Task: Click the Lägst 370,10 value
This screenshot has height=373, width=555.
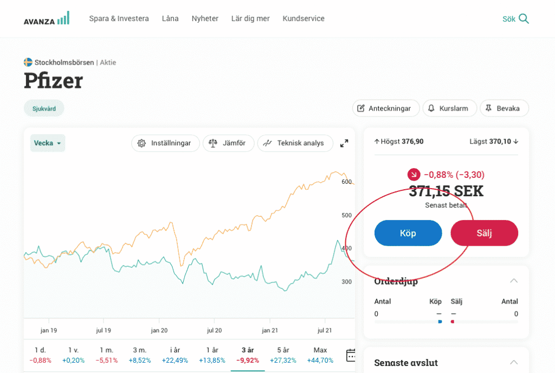Action: pyautogui.click(x=494, y=142)
